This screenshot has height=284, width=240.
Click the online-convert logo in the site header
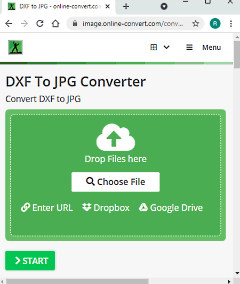click(15, 47)
